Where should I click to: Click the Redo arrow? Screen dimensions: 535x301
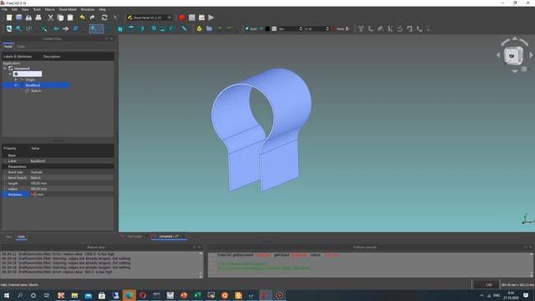[x=93, y=18]
